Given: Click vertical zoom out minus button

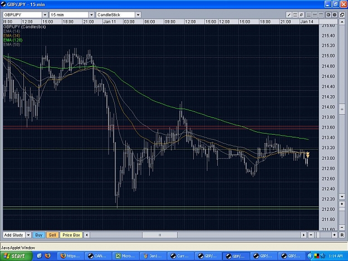Looking at the screenshot, I should 342,227.
